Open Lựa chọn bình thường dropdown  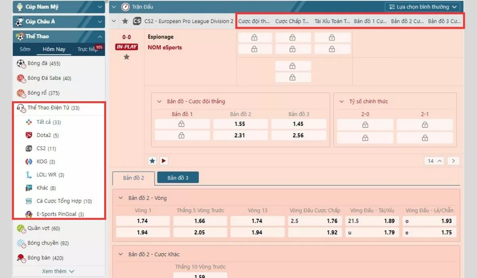pyautogui.click(x=422, y=7)
